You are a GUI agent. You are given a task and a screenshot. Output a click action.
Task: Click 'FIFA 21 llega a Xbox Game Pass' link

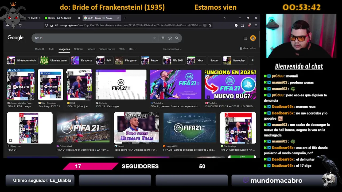(x=83, y=150)
